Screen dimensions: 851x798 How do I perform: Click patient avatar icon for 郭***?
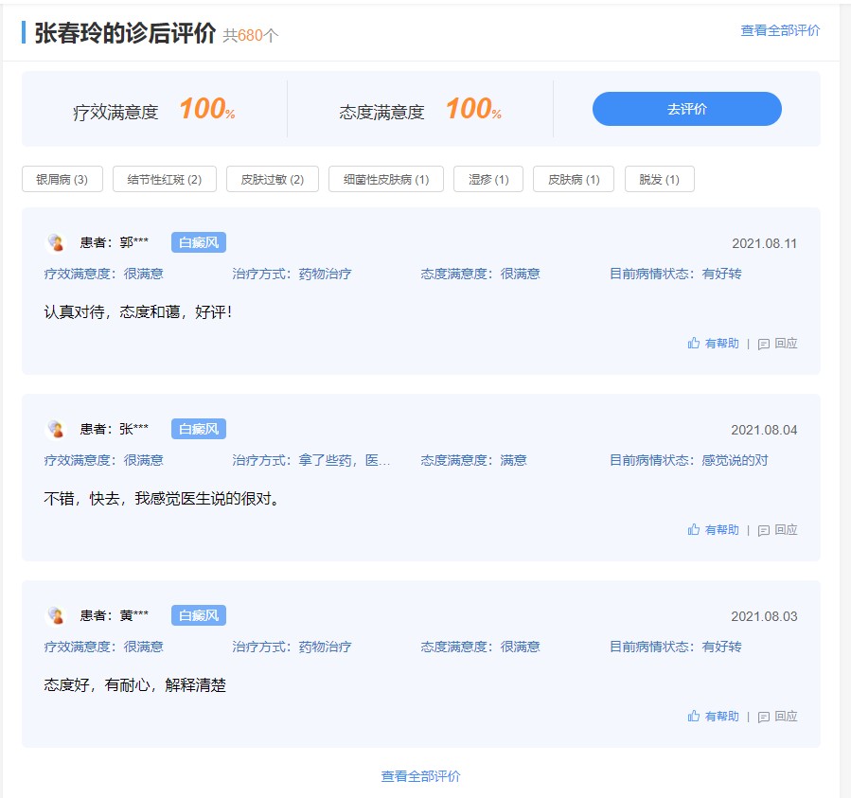56,243
